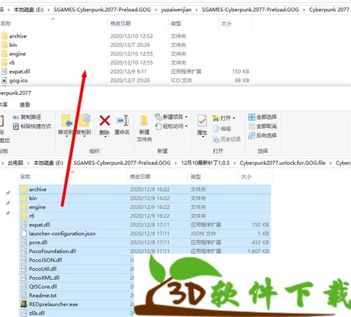
Task: Sort bottom window by Date modified column
Action: (140, 176)
